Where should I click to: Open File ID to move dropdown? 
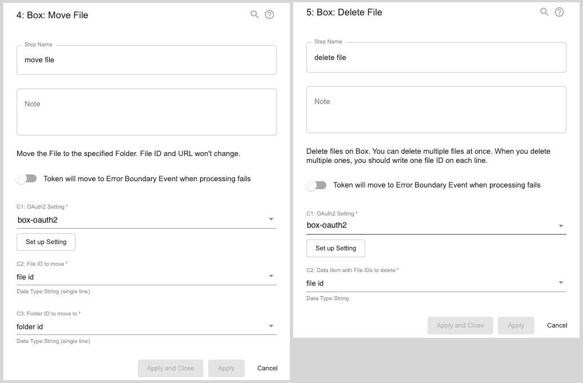[146, 277]
